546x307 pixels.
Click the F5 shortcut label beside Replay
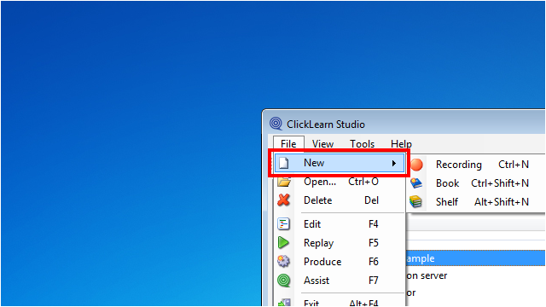click(x=374, y=243)
